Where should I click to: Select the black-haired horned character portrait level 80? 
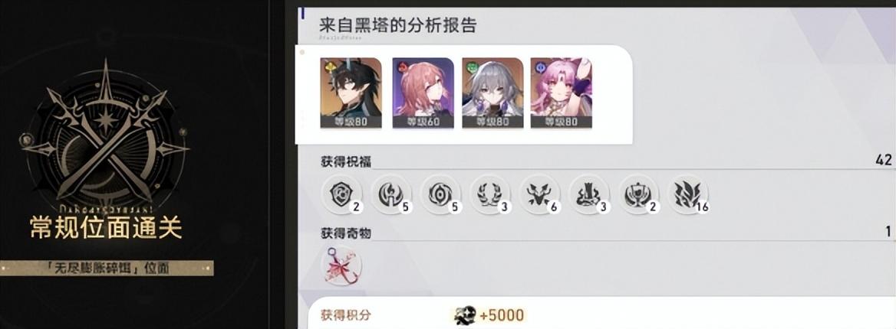[351, 93]
